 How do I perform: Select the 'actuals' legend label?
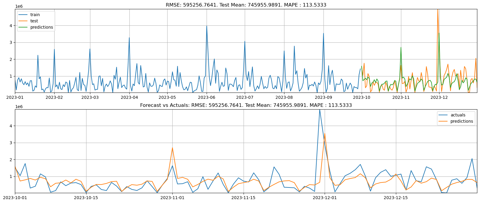pyautogui.click(x=458, y=115)
